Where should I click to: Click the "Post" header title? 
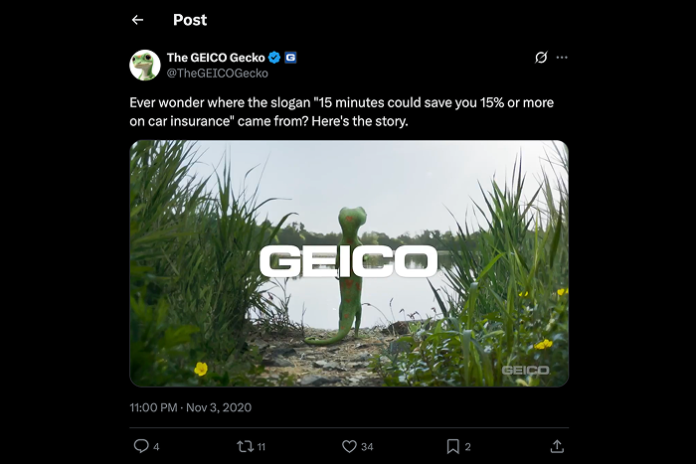click(x=191, y=20)
